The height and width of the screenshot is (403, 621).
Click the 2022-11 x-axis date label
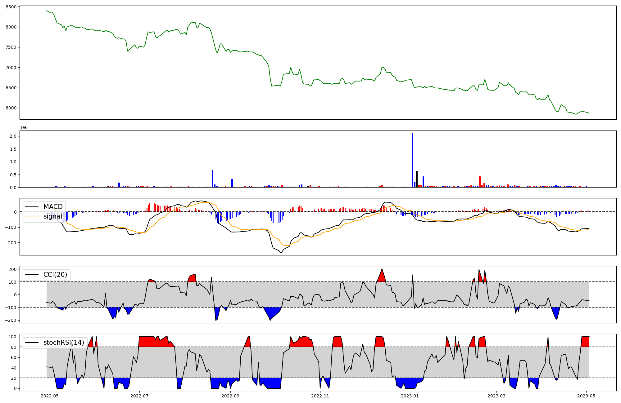click(320, 396)
